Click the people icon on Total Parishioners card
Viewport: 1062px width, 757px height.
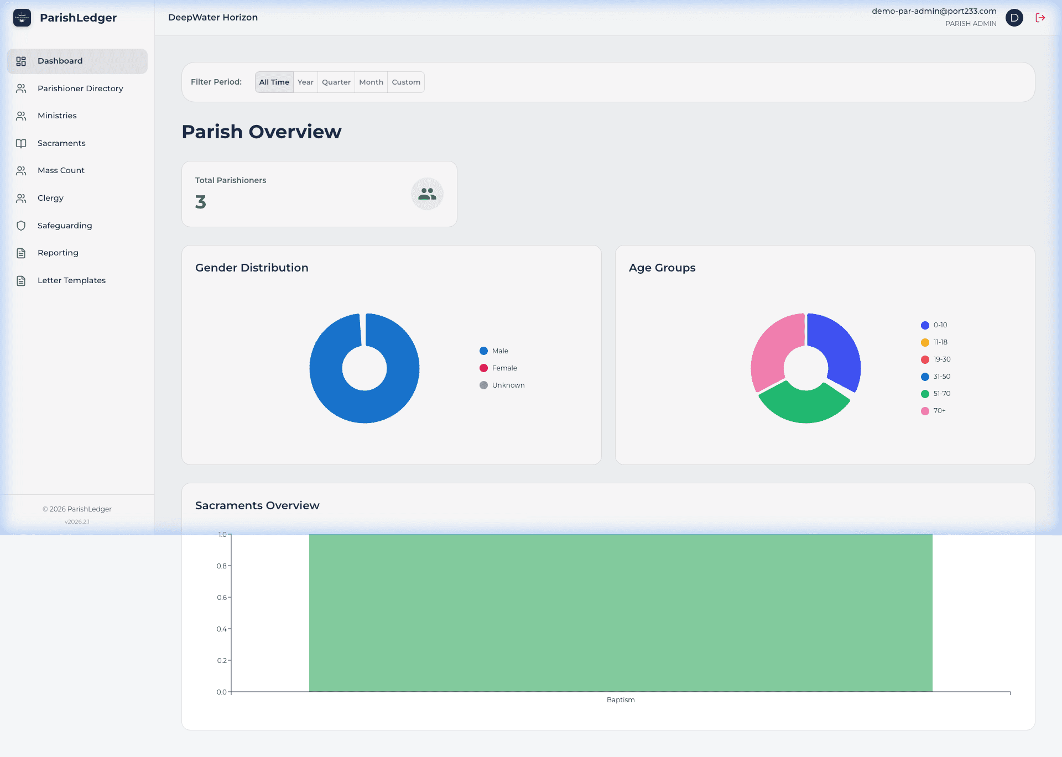coord(426,194)
